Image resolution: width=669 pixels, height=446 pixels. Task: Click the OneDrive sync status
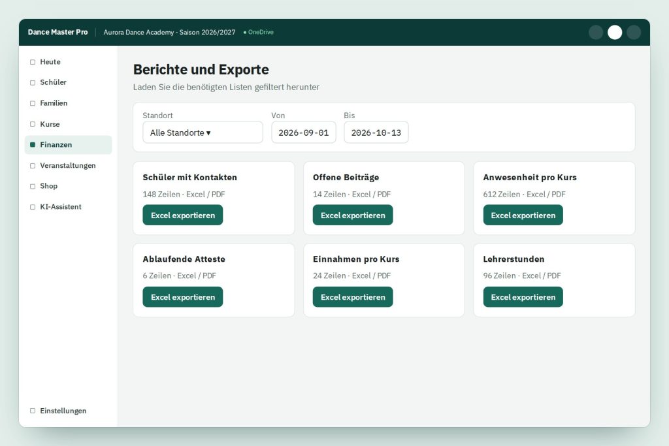click(258, 32)
